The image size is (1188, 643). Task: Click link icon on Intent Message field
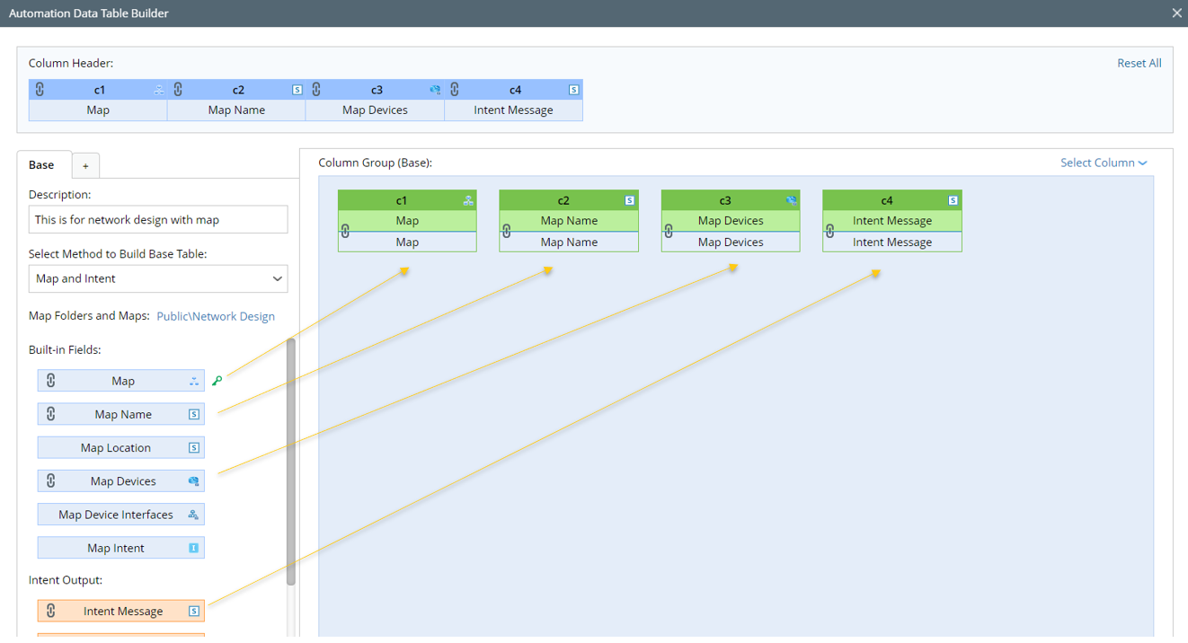click(51, 611)
